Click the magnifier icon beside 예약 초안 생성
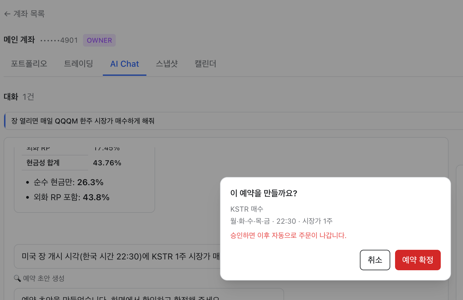 [17, 278]
